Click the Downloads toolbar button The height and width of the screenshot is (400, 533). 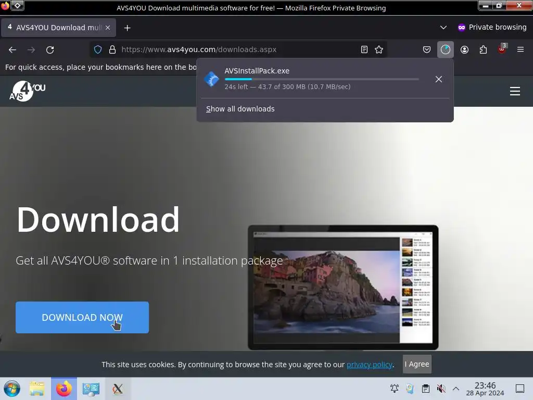446,49
